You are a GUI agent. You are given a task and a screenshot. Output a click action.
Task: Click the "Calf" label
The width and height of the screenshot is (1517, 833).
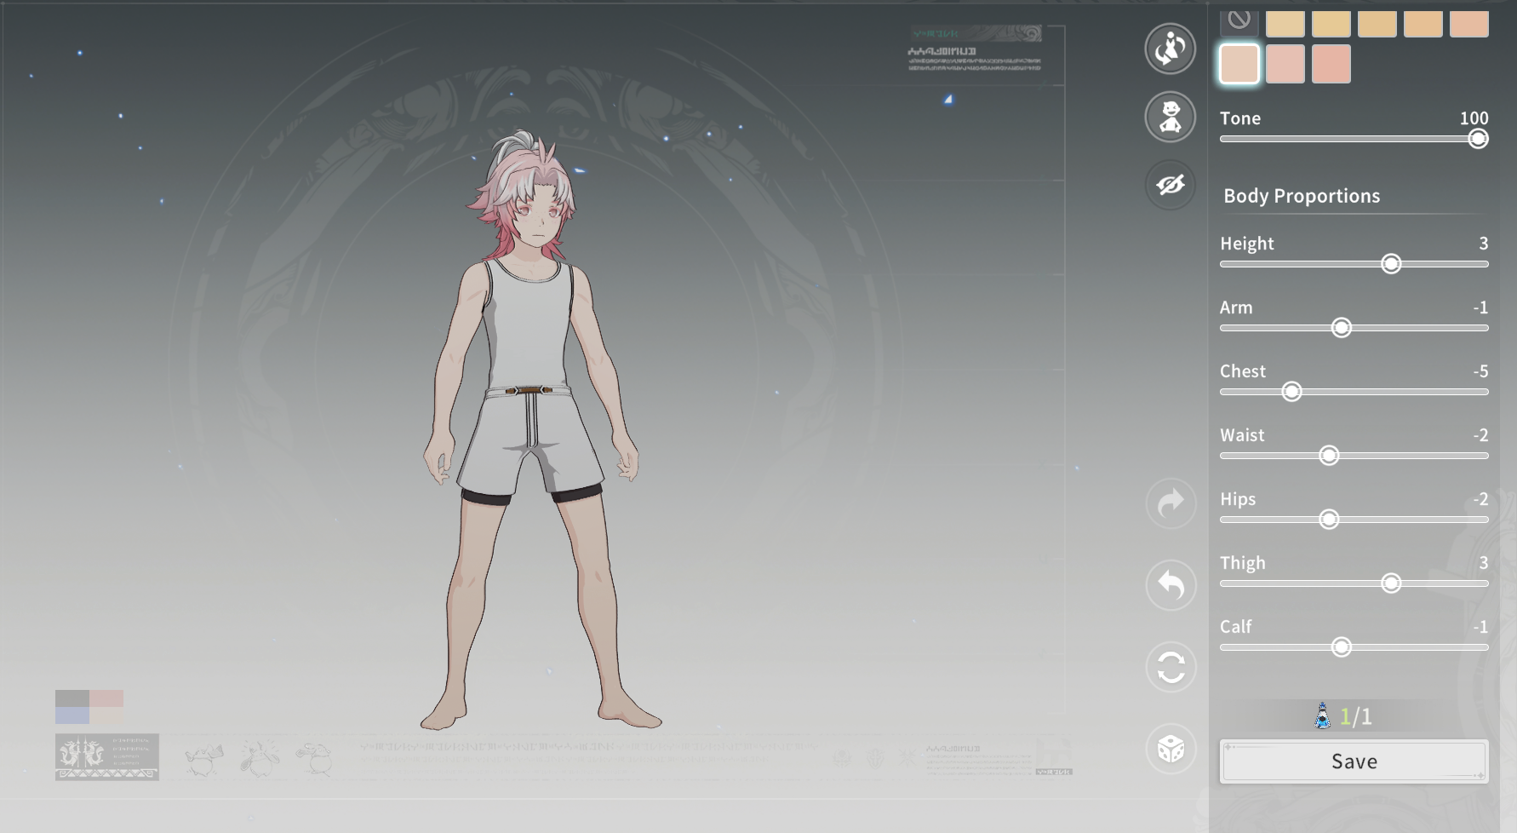tap(1235, 627)
